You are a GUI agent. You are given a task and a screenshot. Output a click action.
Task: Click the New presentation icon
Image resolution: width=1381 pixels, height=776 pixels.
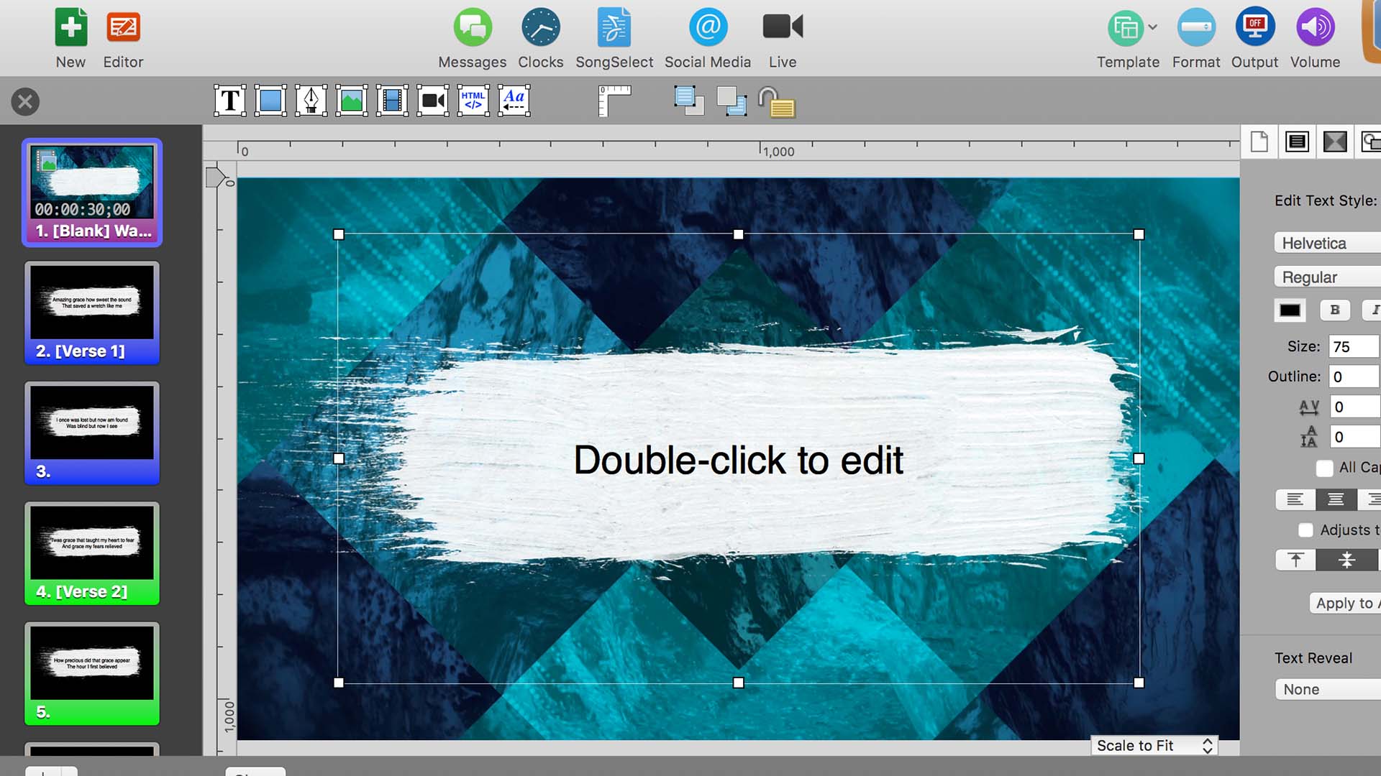pos(70,27)
